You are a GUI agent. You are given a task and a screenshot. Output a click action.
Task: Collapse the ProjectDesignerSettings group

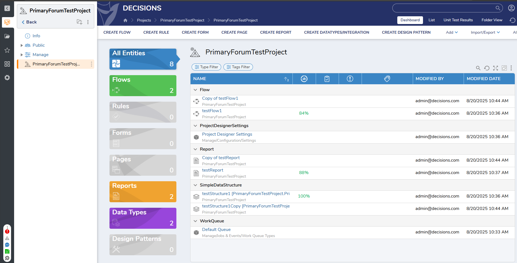click(x=195, y=126)
